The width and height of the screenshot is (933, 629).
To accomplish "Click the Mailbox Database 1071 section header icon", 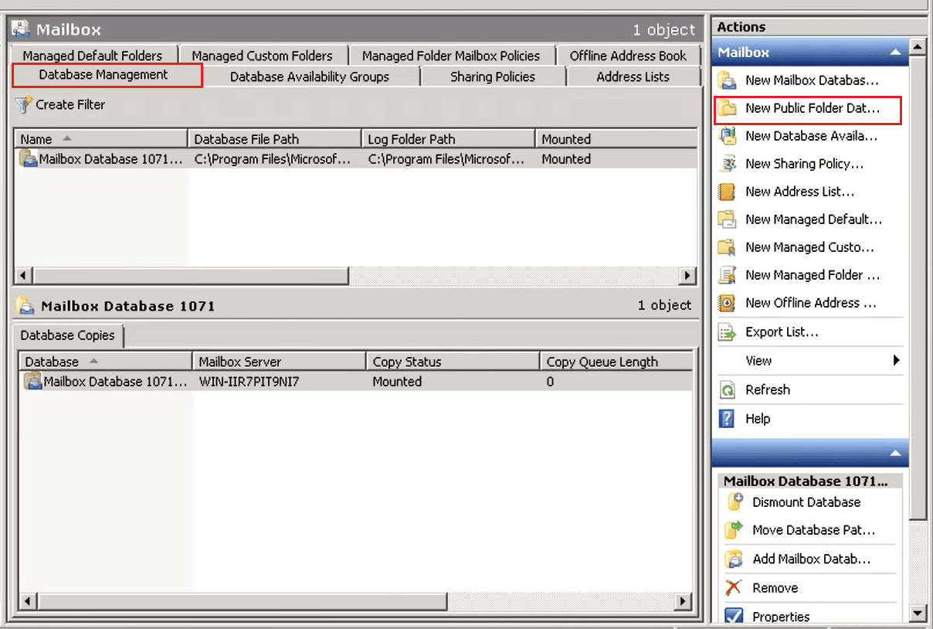I will (x=25, y=305).
